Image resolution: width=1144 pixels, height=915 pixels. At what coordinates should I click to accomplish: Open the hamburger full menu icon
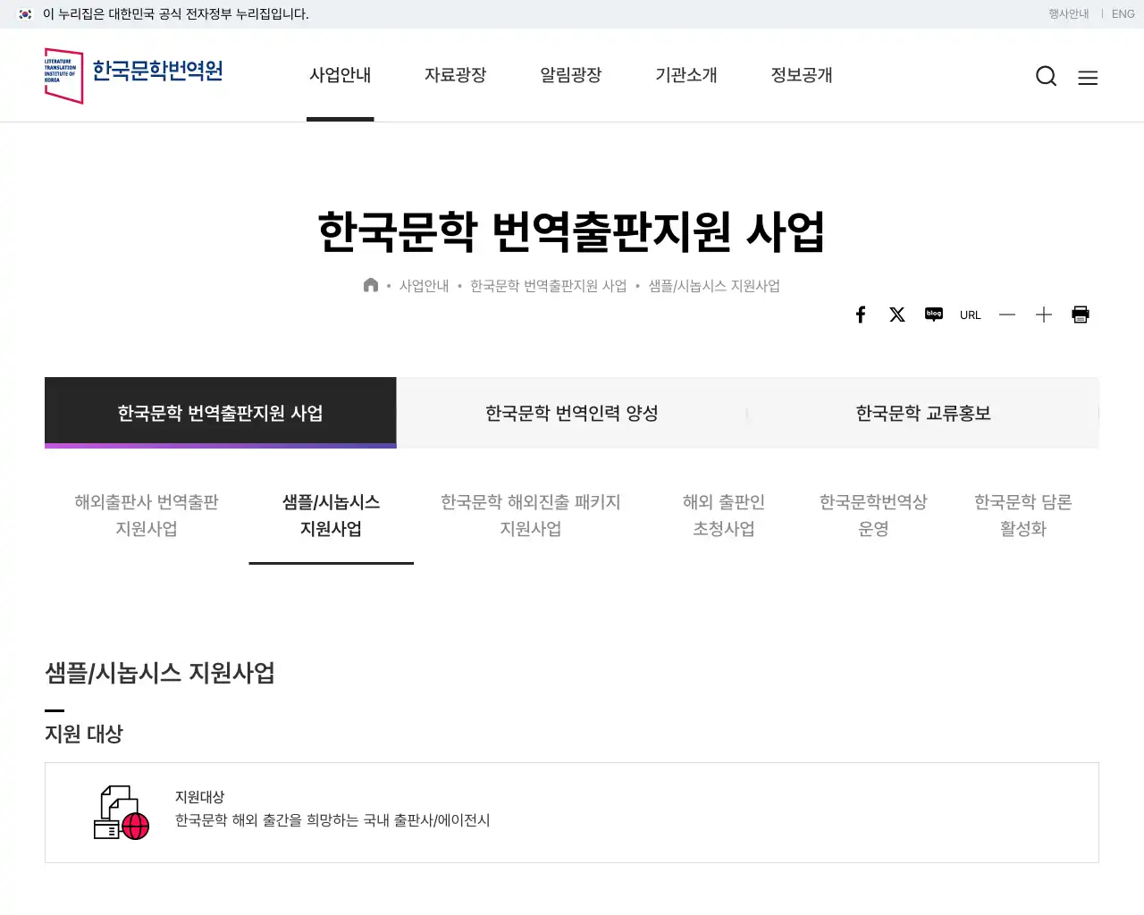(1088, 78)
